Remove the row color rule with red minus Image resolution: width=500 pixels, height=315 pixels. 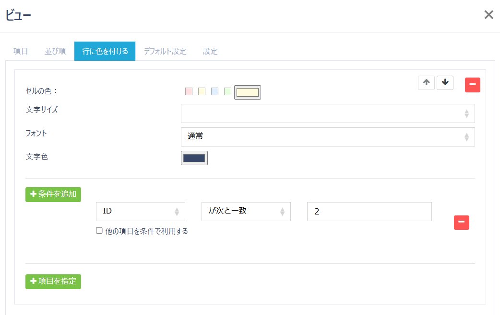click(472, 85)
